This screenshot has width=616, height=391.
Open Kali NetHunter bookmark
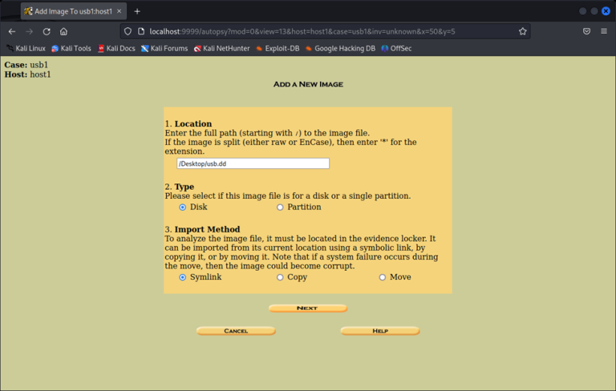click(x=221, y=48)
